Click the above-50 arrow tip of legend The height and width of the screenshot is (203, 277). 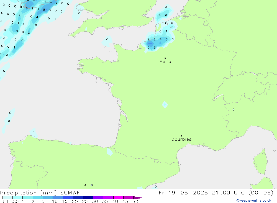138,197
